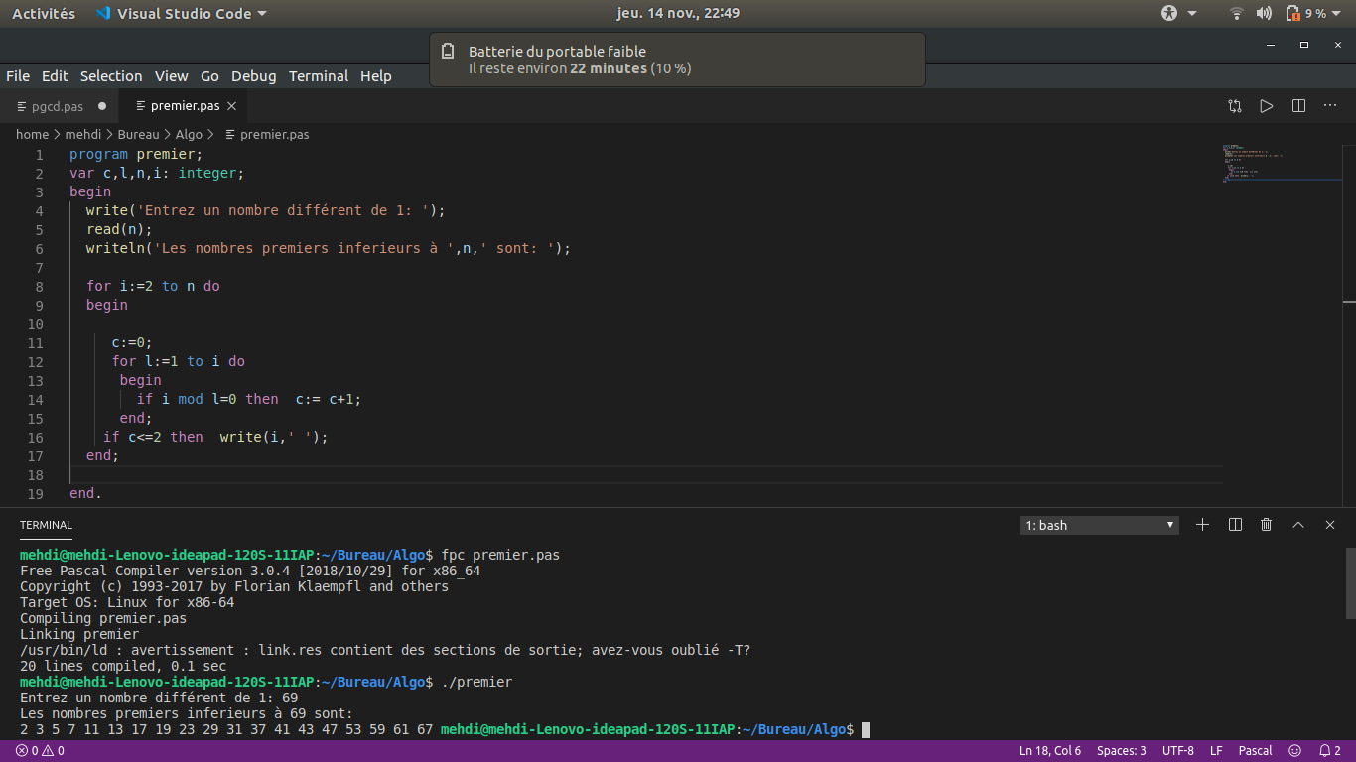Click './premier' terminal command

coord(476,683)
